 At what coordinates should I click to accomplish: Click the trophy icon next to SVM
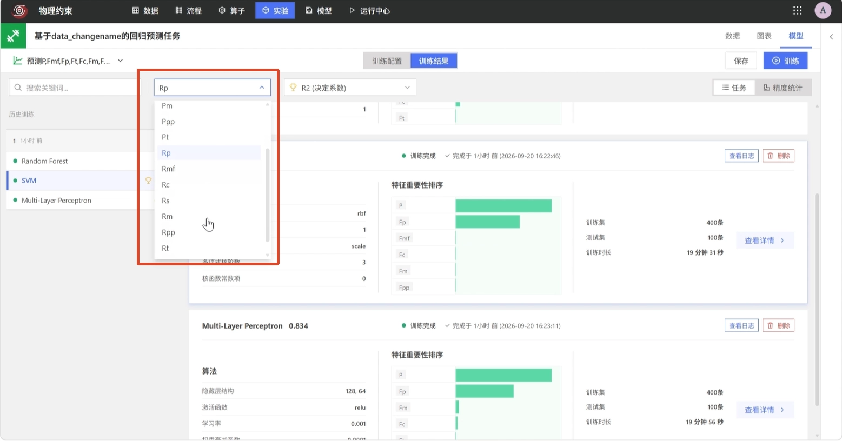click(x=148, y=181)
